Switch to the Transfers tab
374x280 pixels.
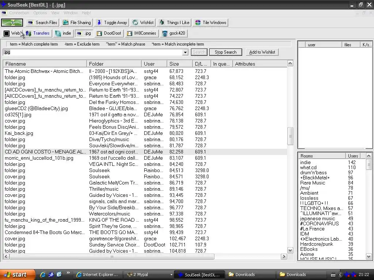click(38, 33)
